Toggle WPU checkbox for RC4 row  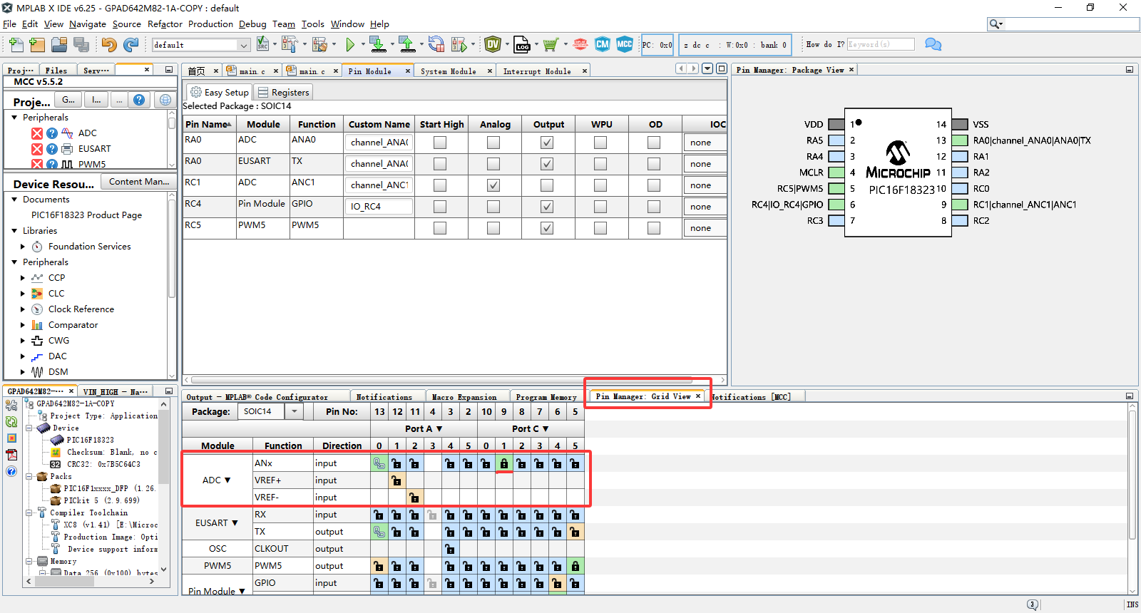[x=600, y=207]
